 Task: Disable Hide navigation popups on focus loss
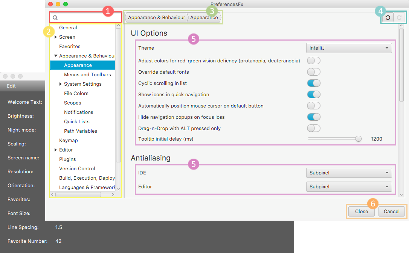[x=313, y=117]
